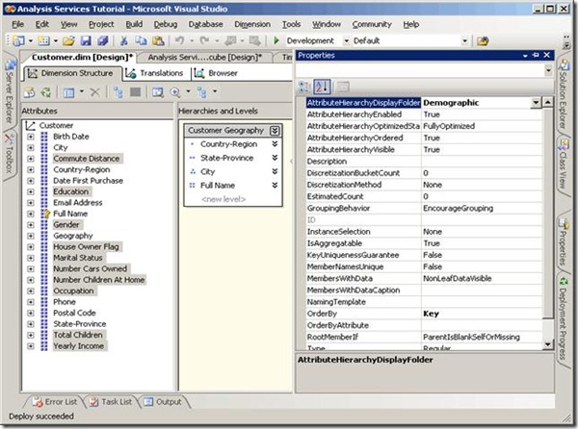
Task: Expand the Country-Region level chevron in hierarchy
Action: click(276, 144)
